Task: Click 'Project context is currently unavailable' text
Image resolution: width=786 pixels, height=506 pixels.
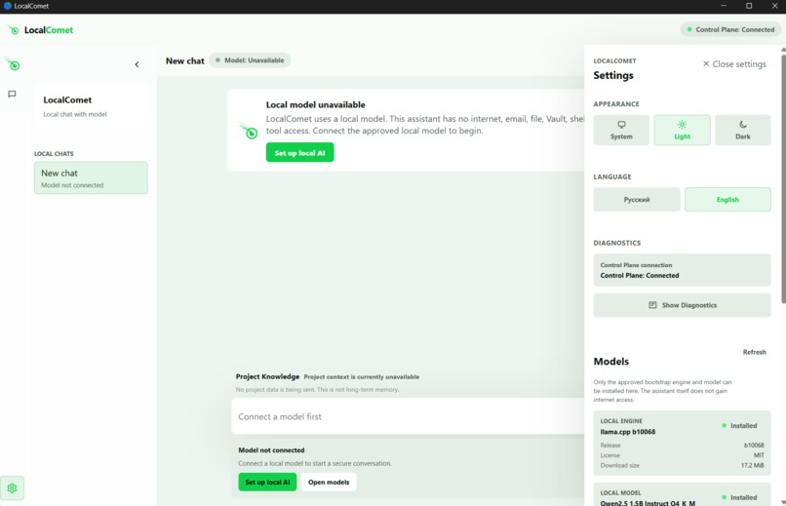Action: click(362, 376)
